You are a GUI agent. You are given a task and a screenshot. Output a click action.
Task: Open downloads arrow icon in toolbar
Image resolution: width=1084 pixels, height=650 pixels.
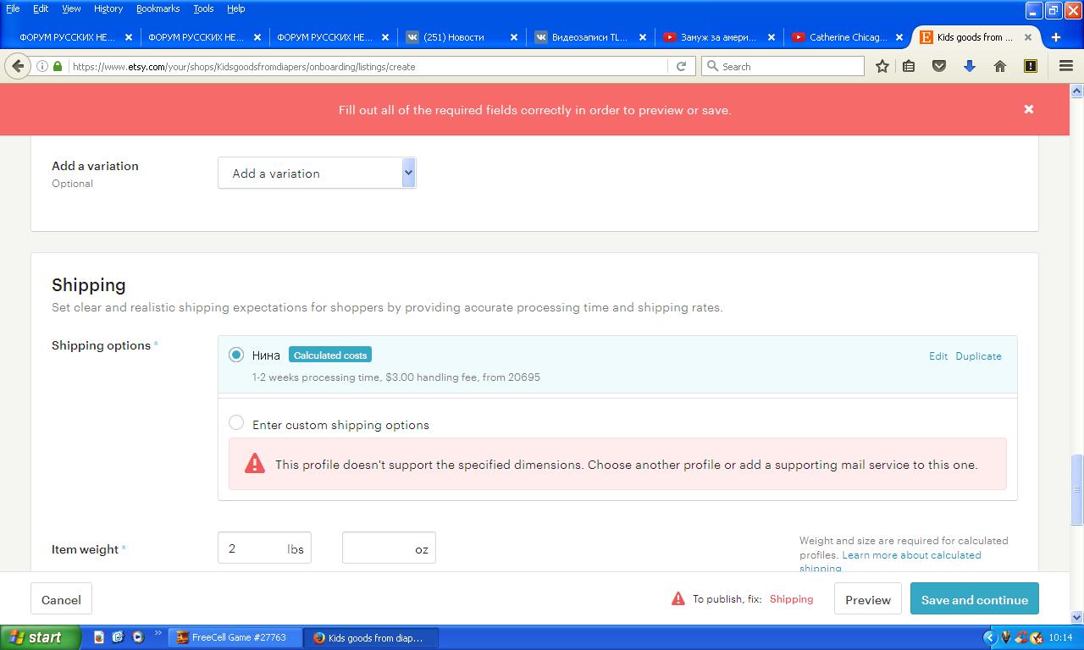pos(970,66)
